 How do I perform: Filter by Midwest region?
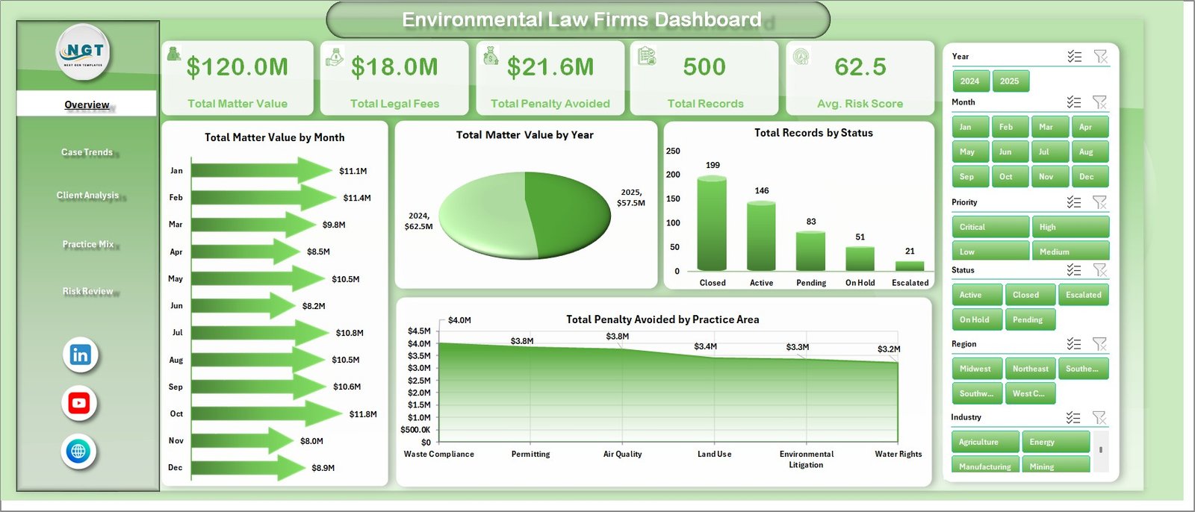(x=977, y=369)
